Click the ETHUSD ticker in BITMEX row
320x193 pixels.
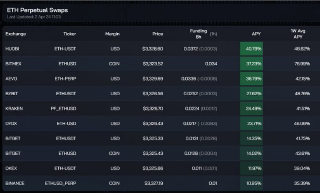(x=67, y=64)
